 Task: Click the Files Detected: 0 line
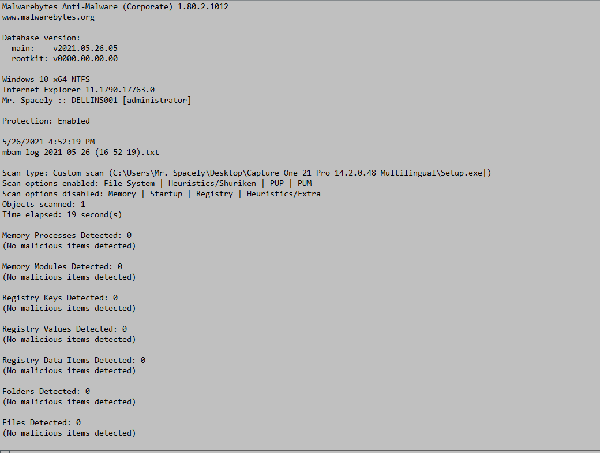(42, 423)
